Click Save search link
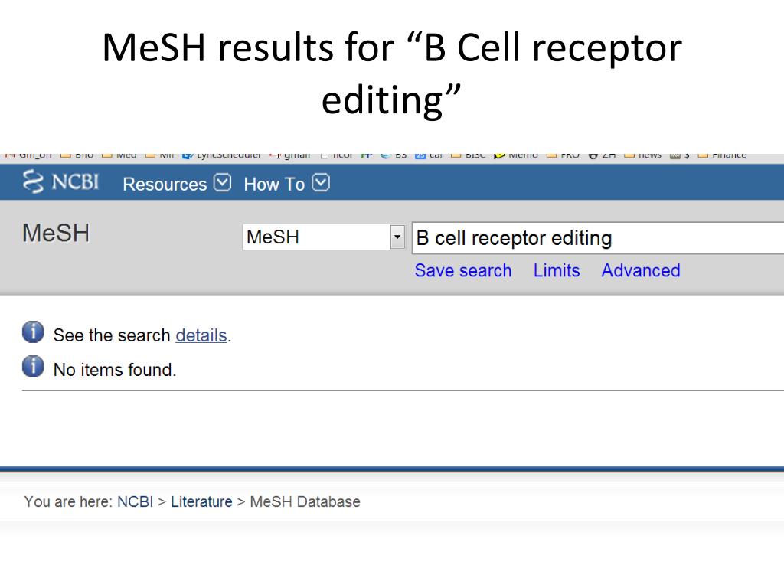Screen dimensions: 784x588 (x=463, y=270)
